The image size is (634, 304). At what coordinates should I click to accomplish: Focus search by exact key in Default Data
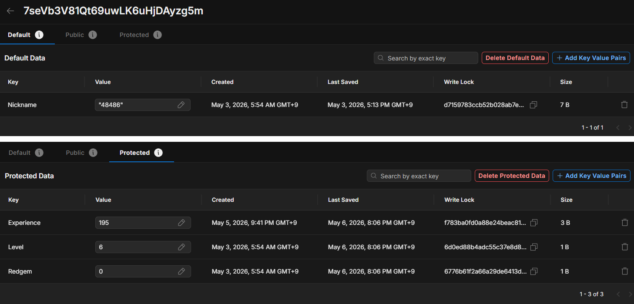(426, 58)
